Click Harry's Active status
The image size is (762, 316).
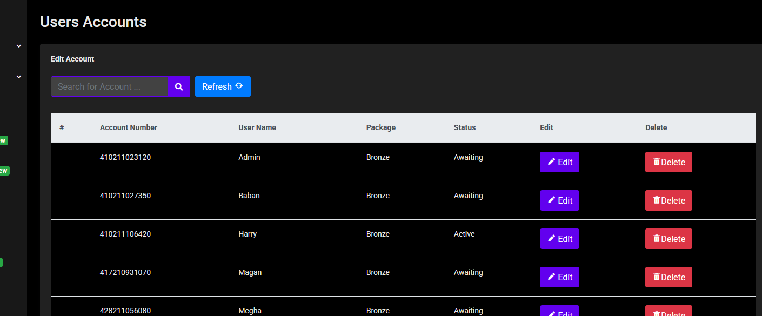pyautogui.click(x=464, y=234)
